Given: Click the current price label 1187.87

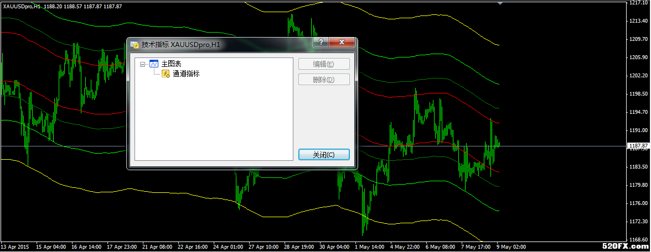Looking at the screenshot, I should click(x=638, y=146).
